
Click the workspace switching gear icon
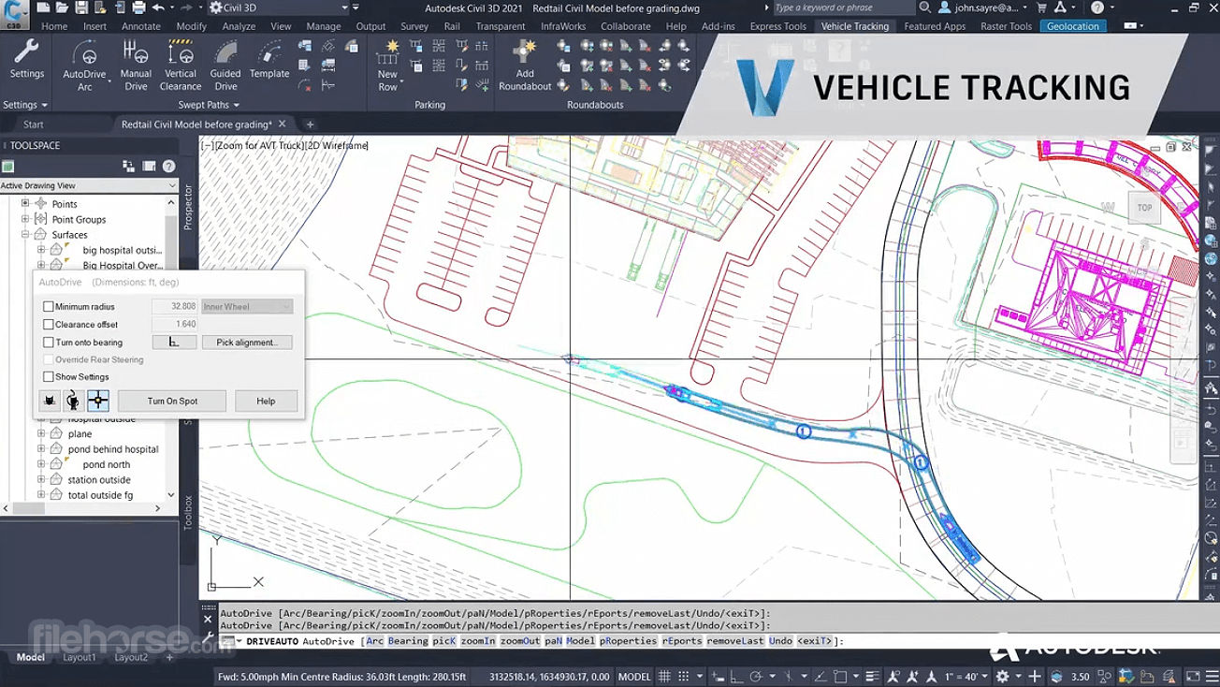point(1002,677)
